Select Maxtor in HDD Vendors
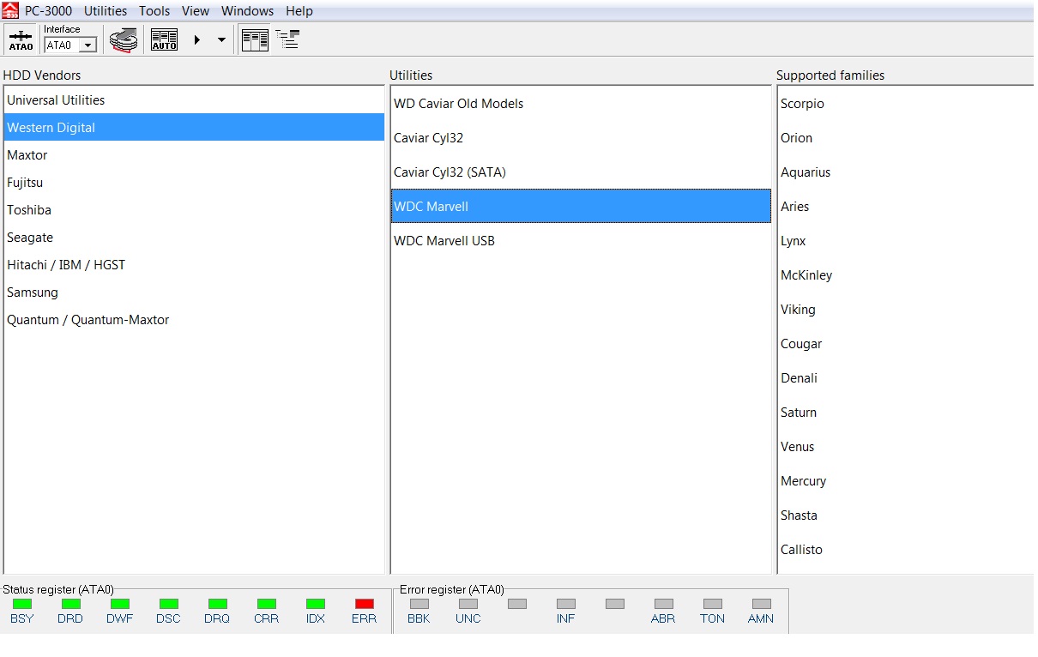1038x657 pixels. pos(194,155)
